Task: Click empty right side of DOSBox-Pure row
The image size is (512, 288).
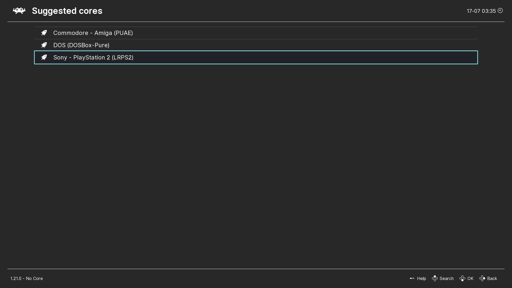Action: tap(347, 45)
